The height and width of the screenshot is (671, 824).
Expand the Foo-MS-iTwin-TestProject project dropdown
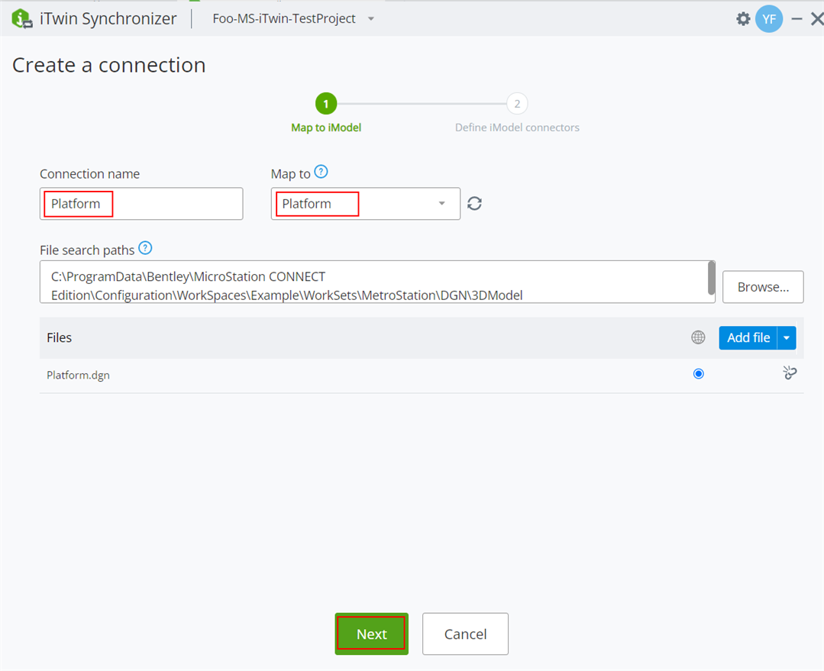pos(371,19)
